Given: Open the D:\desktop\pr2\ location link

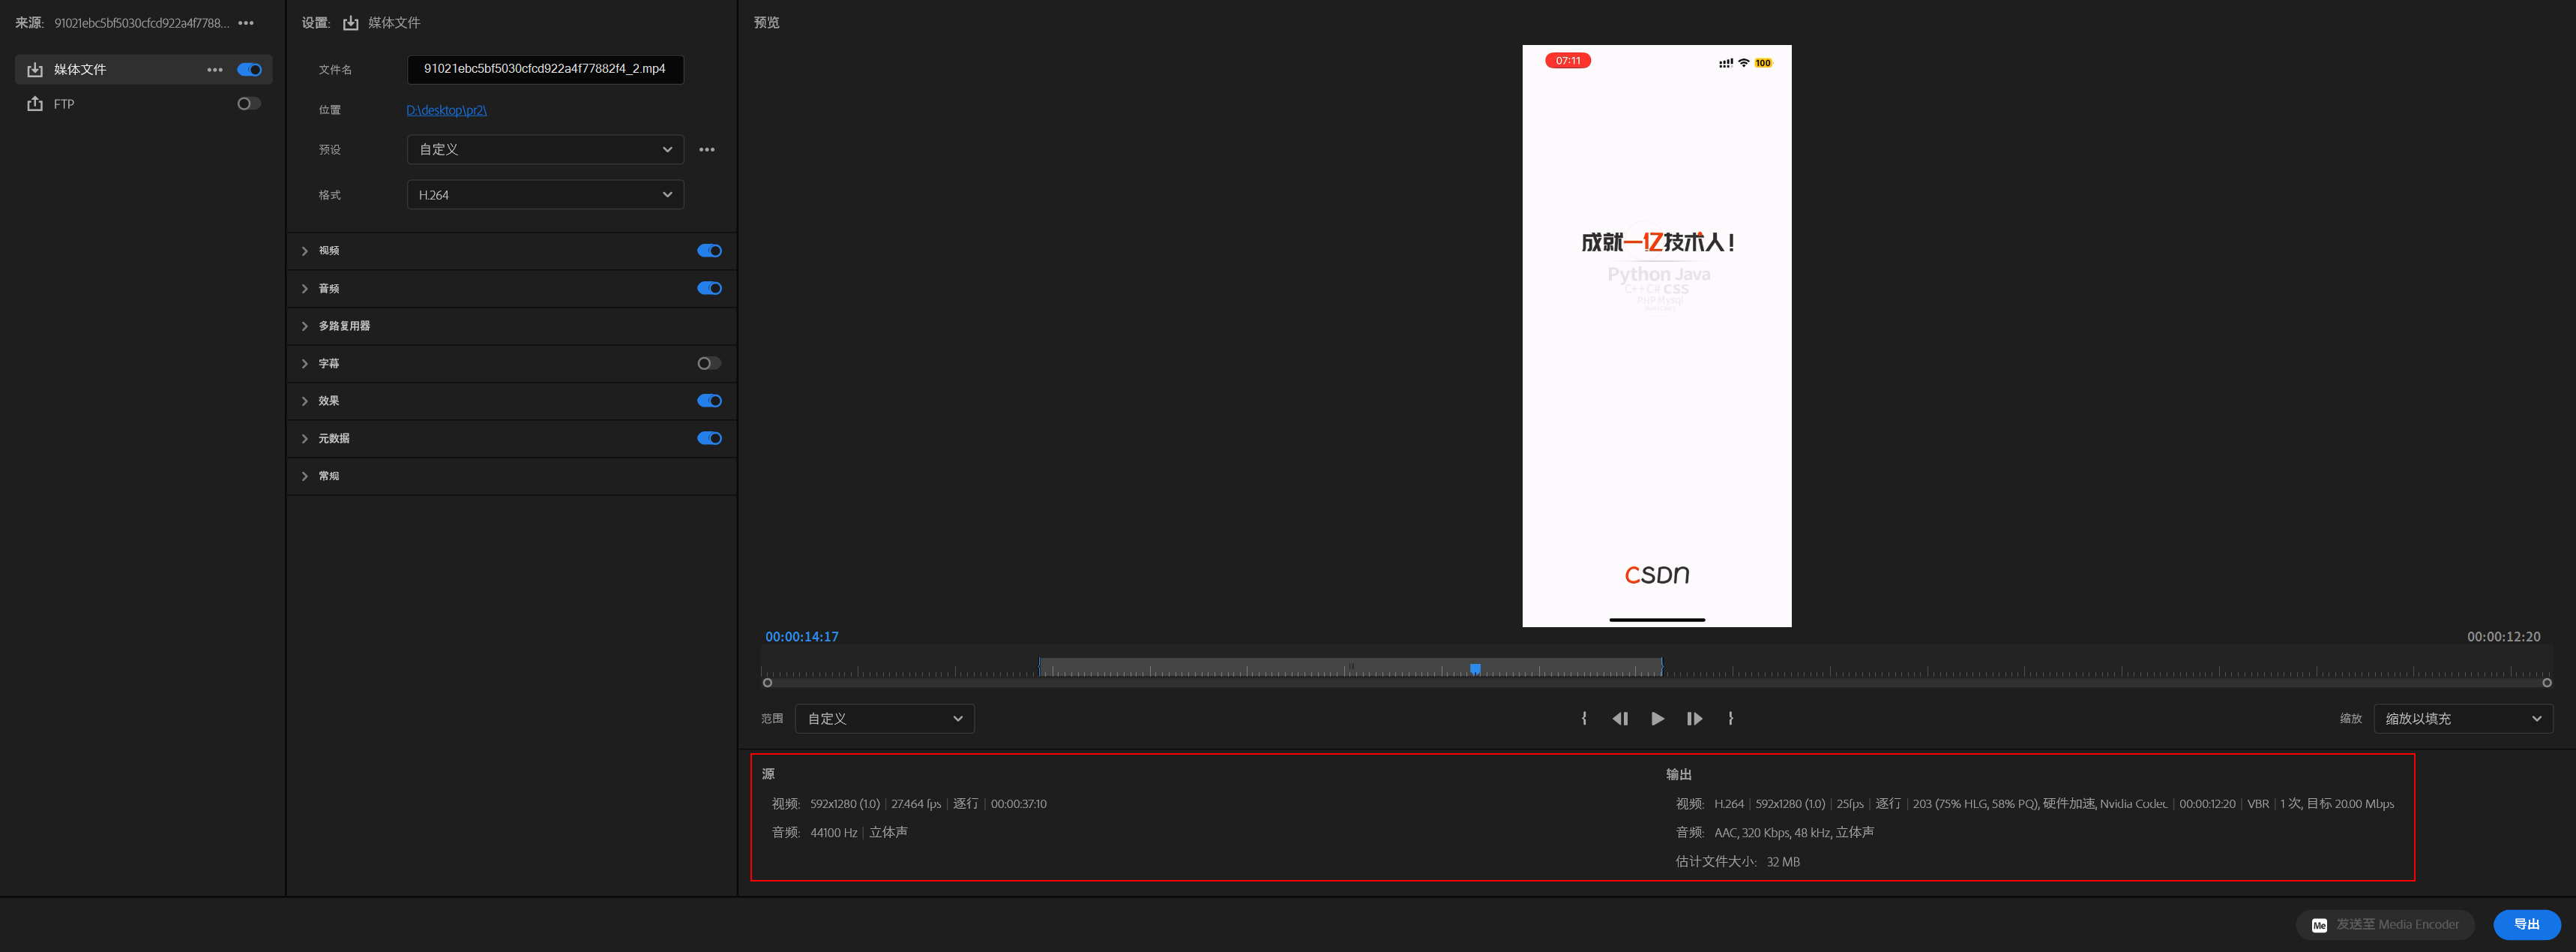Looking at the screenshot, I should click(446, 110).
